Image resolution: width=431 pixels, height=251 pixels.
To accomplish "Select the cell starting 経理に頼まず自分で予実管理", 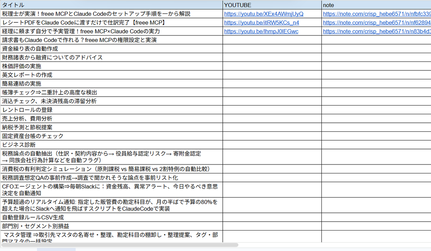I will [x=111, y=31].
